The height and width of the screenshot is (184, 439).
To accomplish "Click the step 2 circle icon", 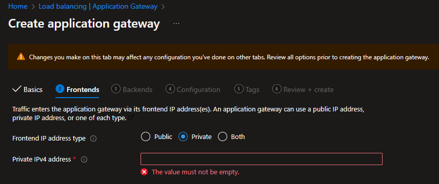I will point(59,89).
